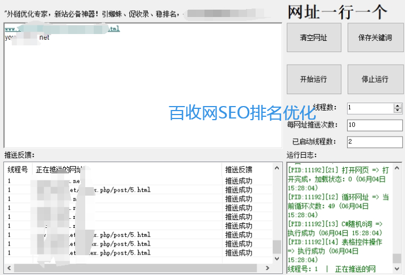Click the 线程号 column header
405x275 pixels.
coord(18,170)
